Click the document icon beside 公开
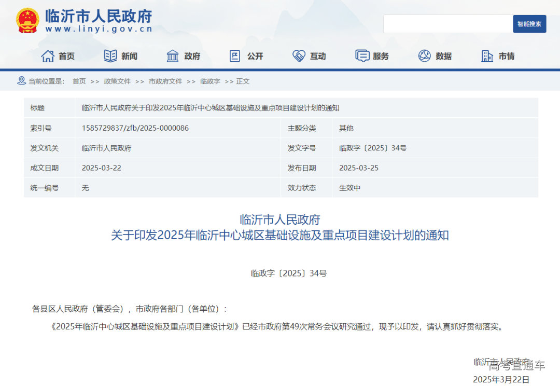 click(235, 56)
